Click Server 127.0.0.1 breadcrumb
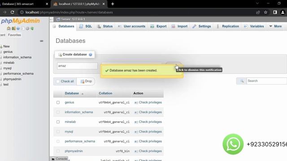287x161 pixels. [x=73, y=19]
